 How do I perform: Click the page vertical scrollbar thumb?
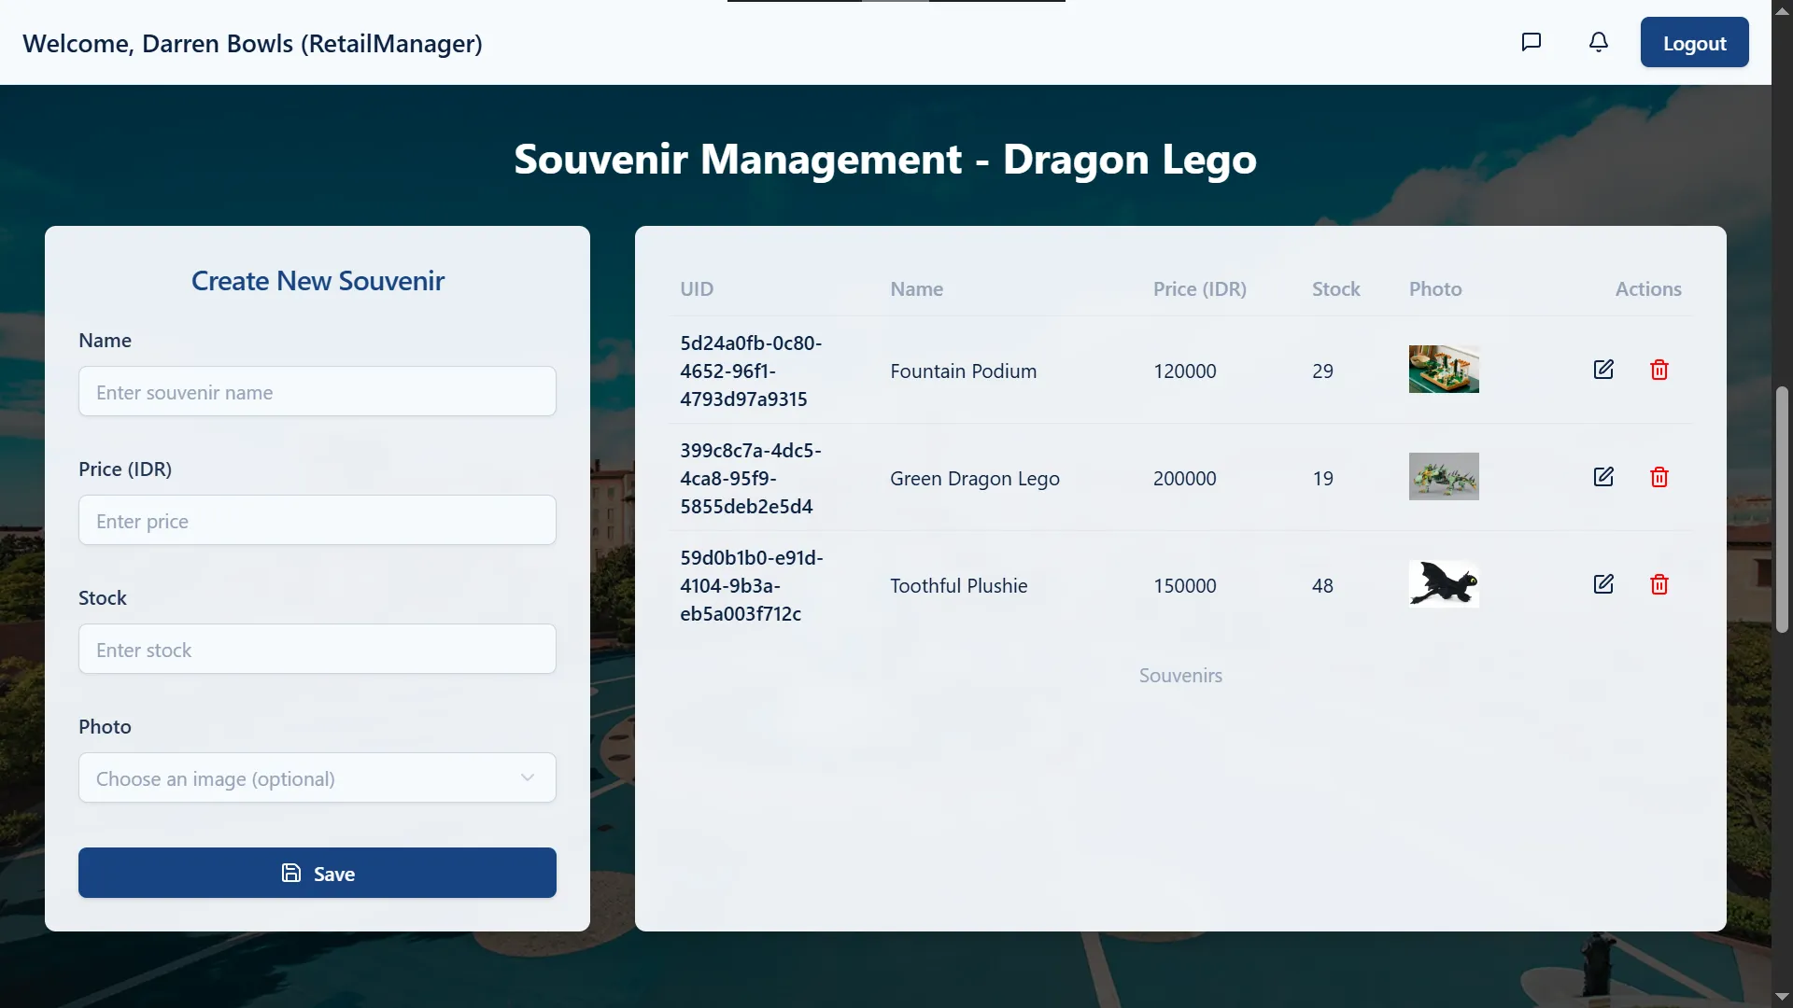point(1782,509)
